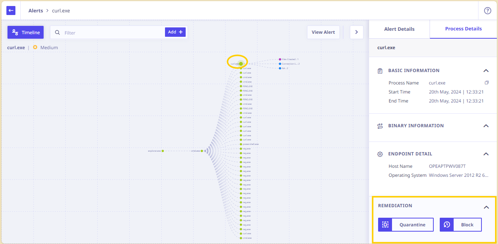Image resolution: width=498 pixels, height=244 pixels.
Task: Select the Process Details tab
Action: click(x=463, y=29)
